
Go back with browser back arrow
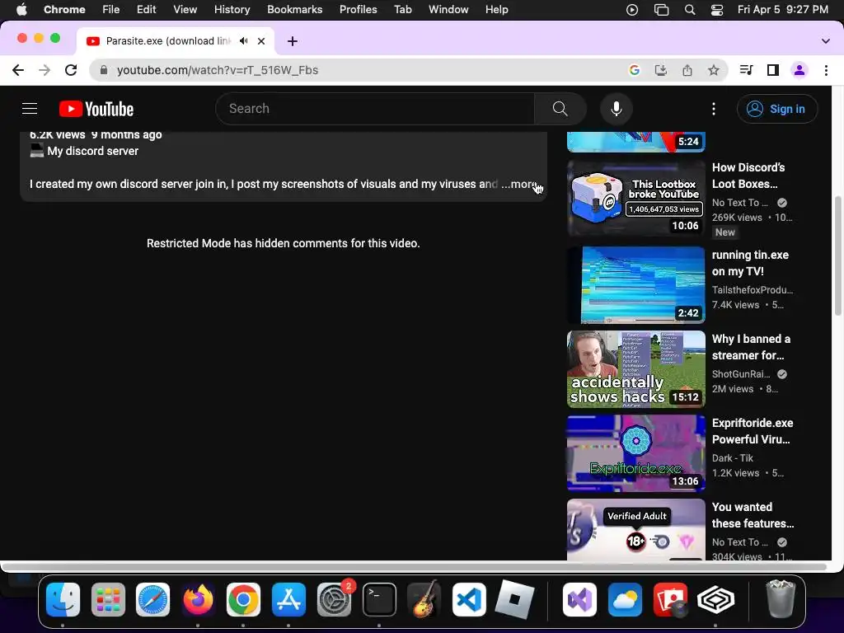18,70
